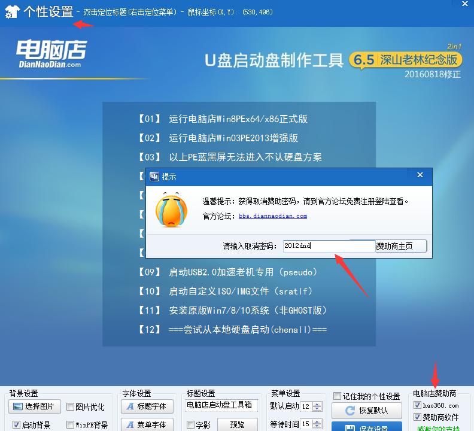Click the title field showing 电脑店启动盘工具箱

click(221, 405)
